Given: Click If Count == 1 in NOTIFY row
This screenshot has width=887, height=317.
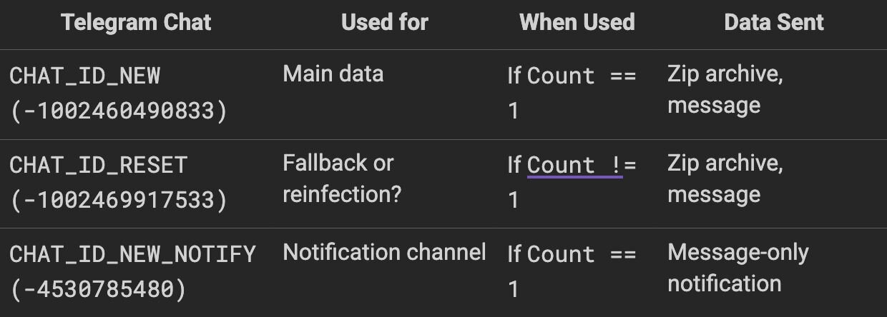Looking at the screenshot, I should (572, 271).
